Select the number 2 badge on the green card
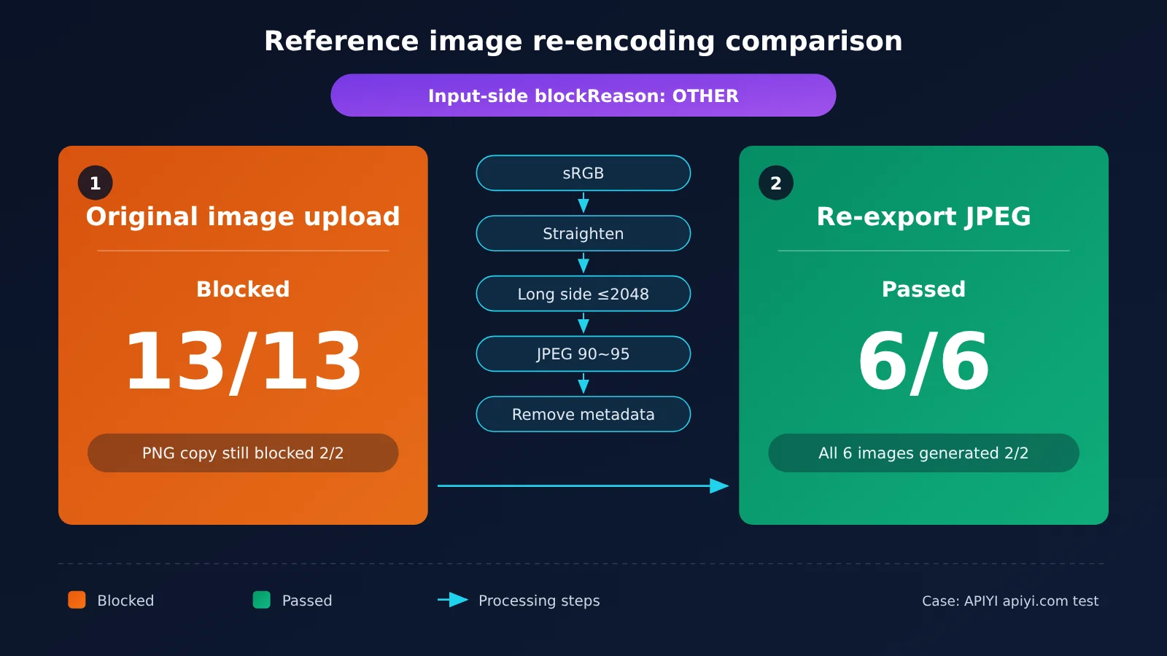This screenshot has width=1167, height=656. [776, 183]
